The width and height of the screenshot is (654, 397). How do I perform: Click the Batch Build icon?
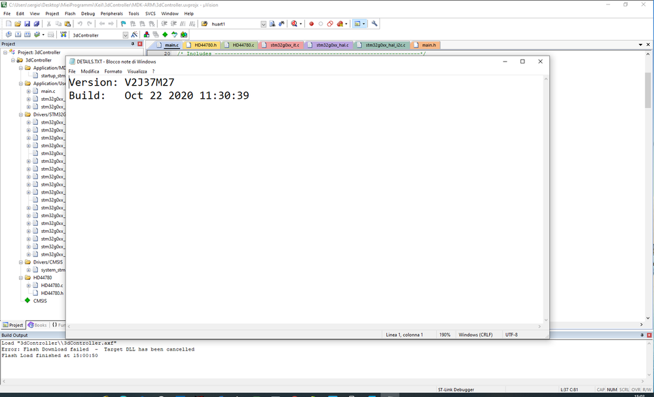click(x=37, y=35)
